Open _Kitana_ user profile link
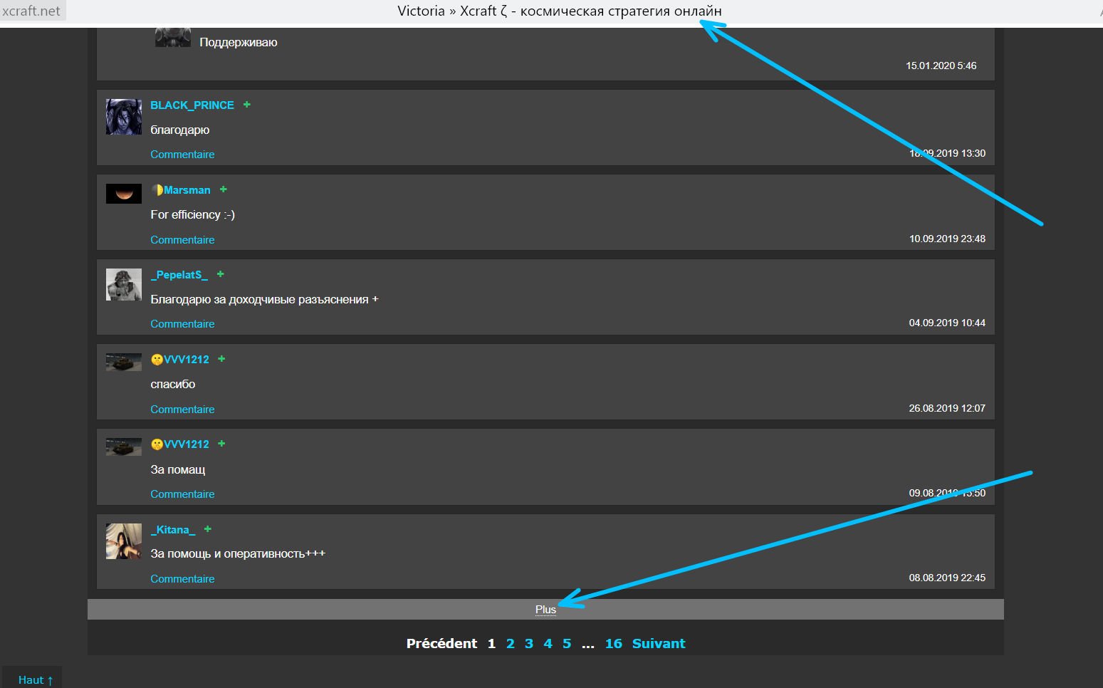1103x688 pixels. (x=173, y=530)
